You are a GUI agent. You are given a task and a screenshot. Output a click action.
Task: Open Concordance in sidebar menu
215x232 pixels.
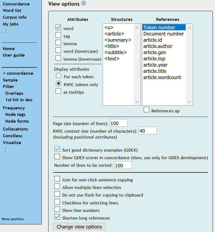tap(16, 4)
